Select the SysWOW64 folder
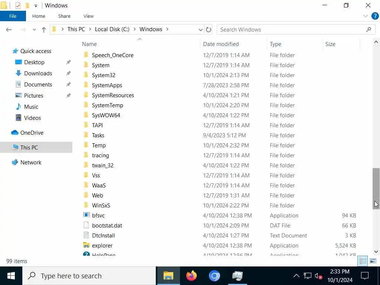The height and width of the screenshot is (285, 380). click(x=106, y=115)
